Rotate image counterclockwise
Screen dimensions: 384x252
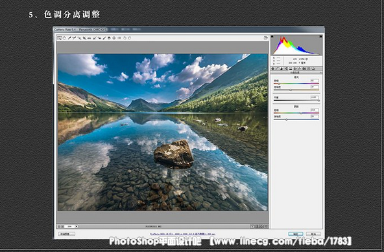(x=125, y=38)
